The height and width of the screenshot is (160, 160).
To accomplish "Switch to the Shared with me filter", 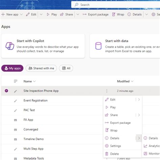I will (41, 68).
